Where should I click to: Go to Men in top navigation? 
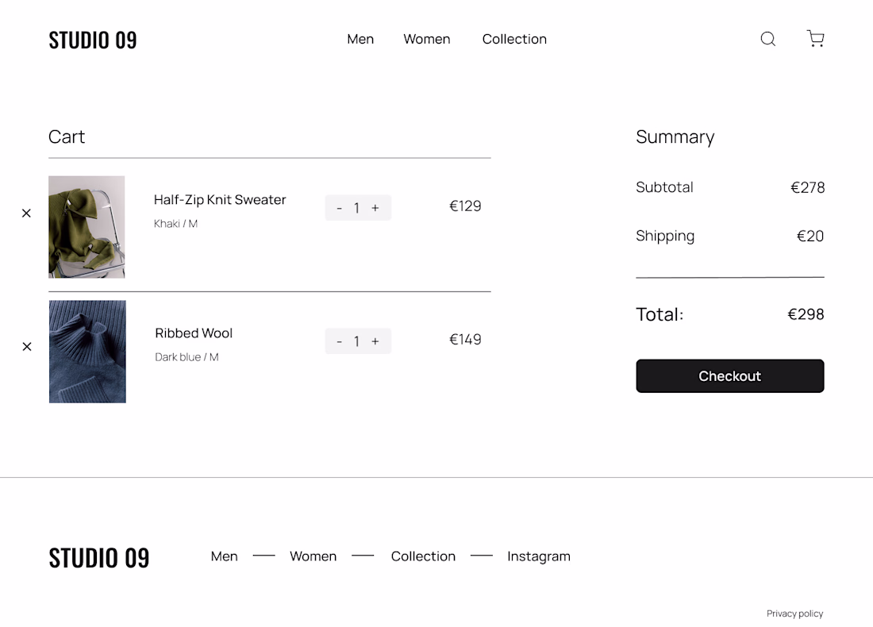tap(360, 39)
